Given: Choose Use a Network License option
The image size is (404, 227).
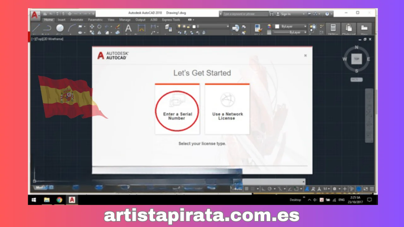Looking at the screenshot, I should coord(227,109).
